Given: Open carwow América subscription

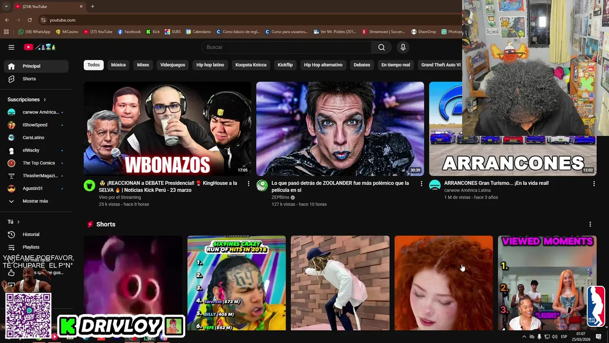Looking at the screenshot, I should tap(36, 112).
